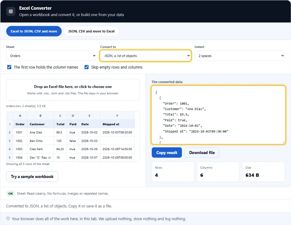The height and width of the screenshot is (225, 291).
Task: Select the total value 64.25
Action: (x=60, y=149)
